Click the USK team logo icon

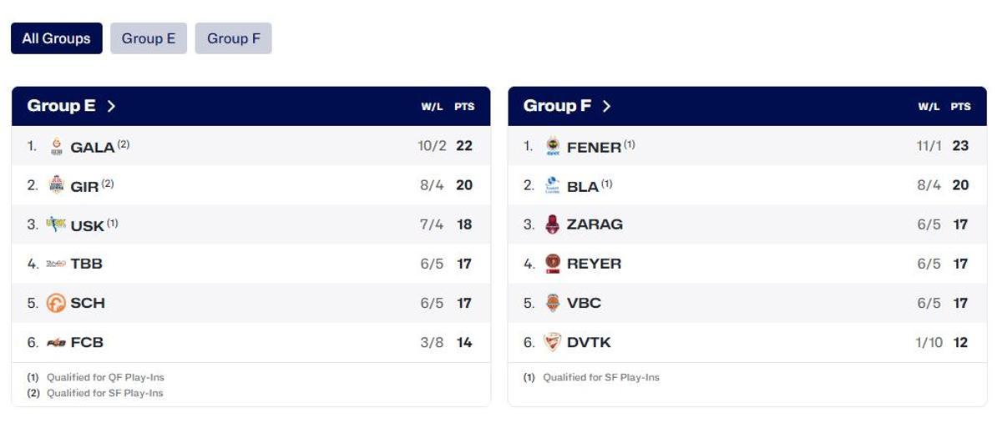pos(56,224)
